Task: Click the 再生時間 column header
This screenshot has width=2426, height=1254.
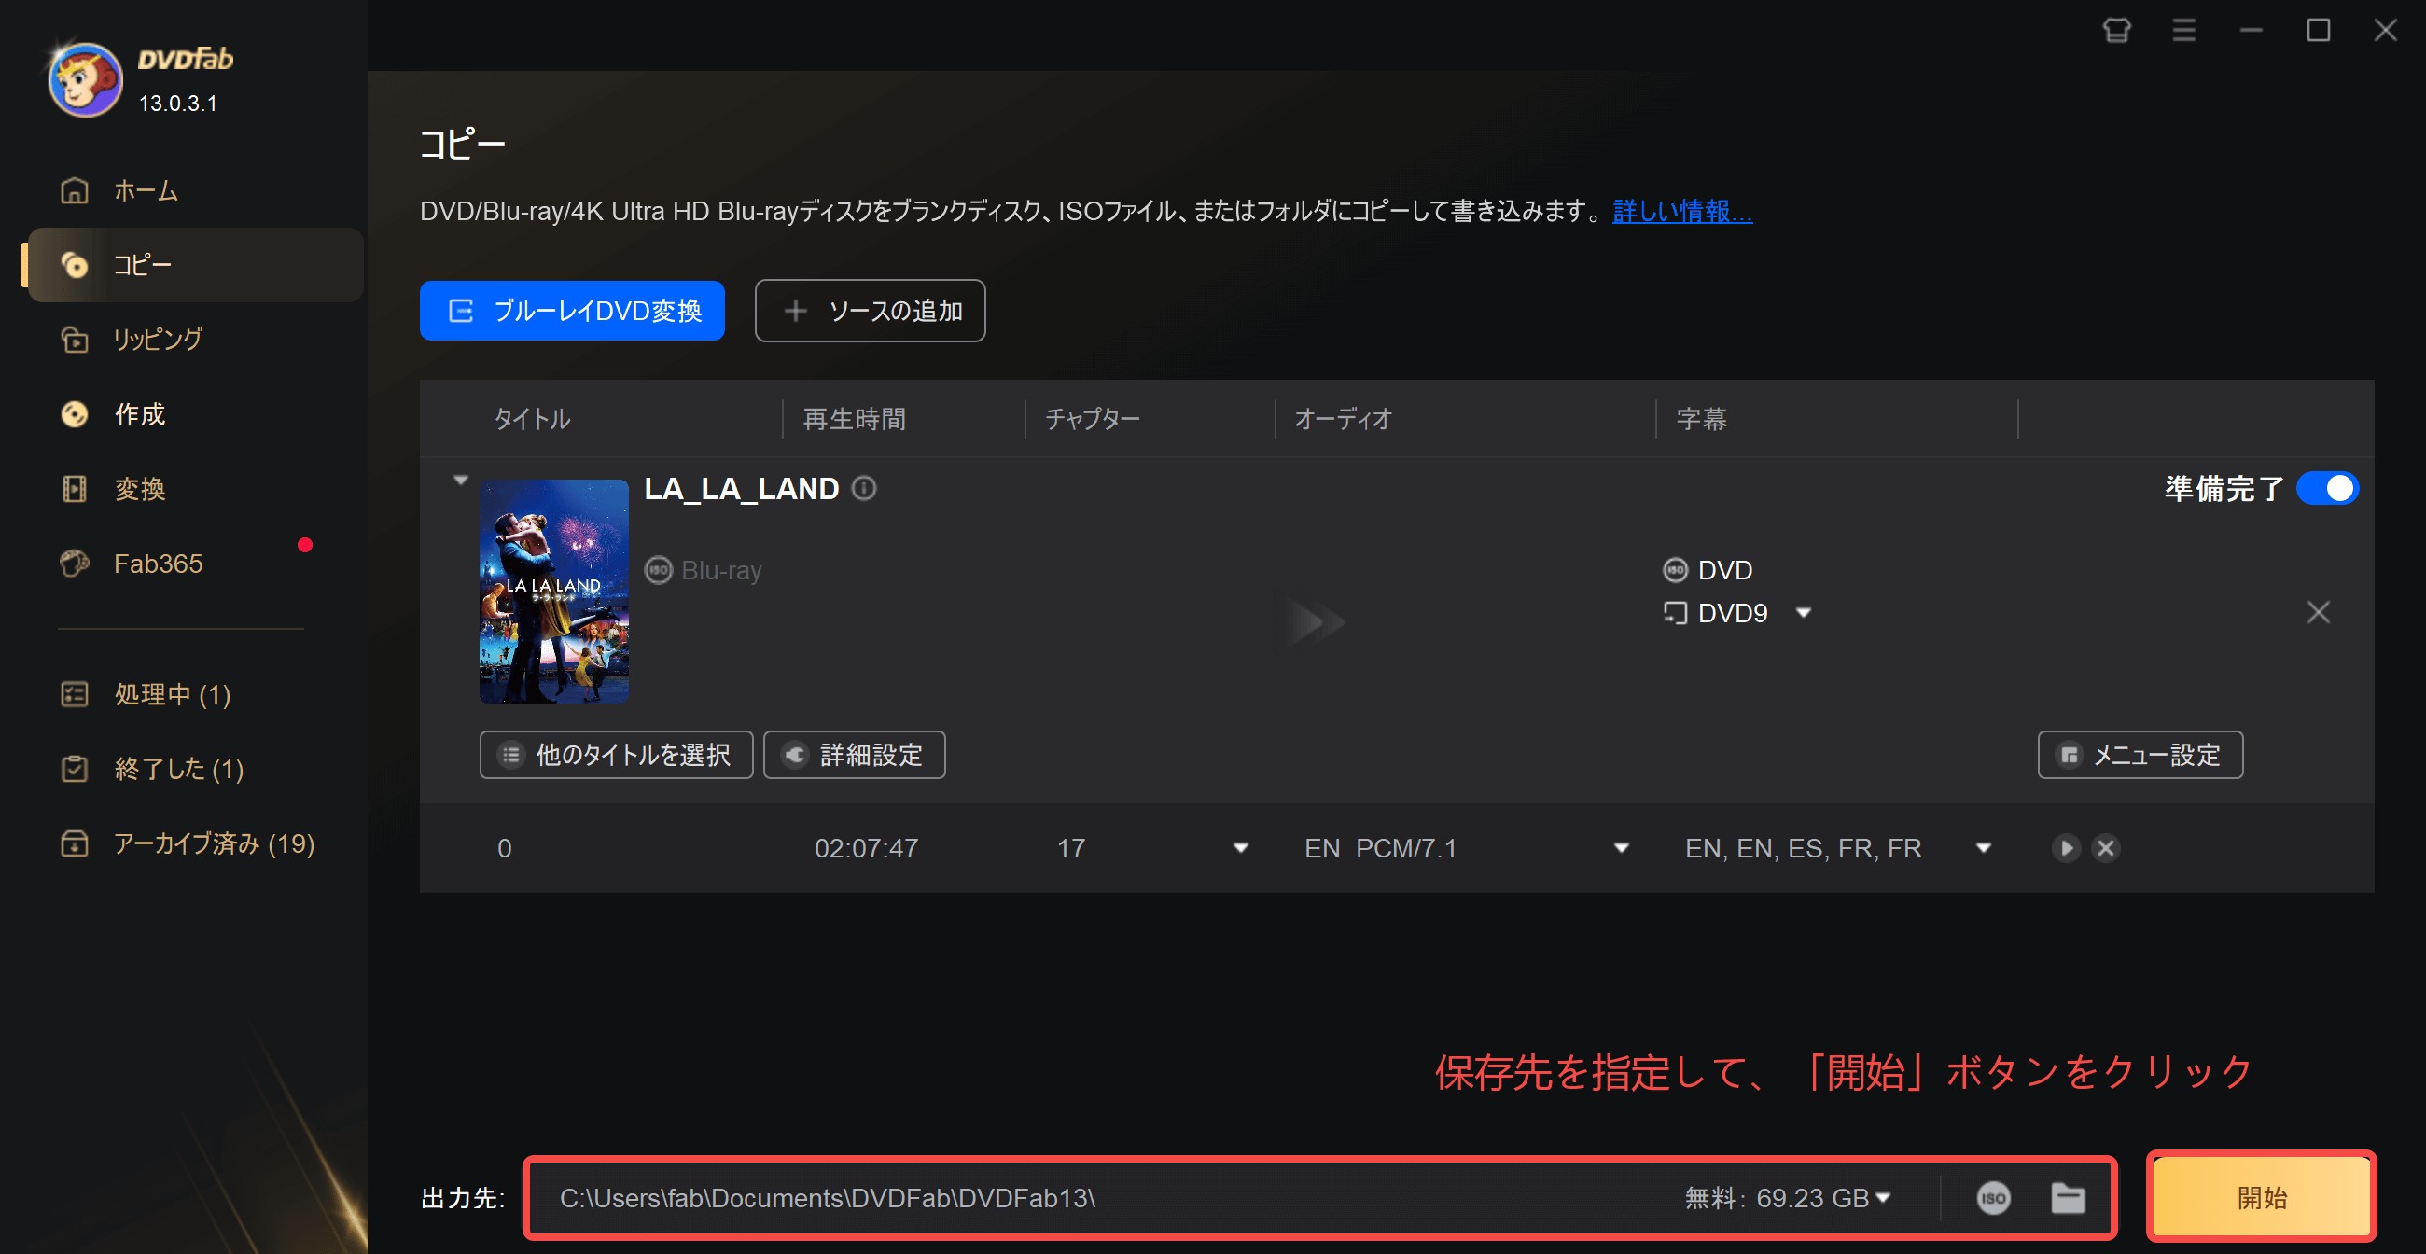Action: pyautogui.click(x=854, y=419)
